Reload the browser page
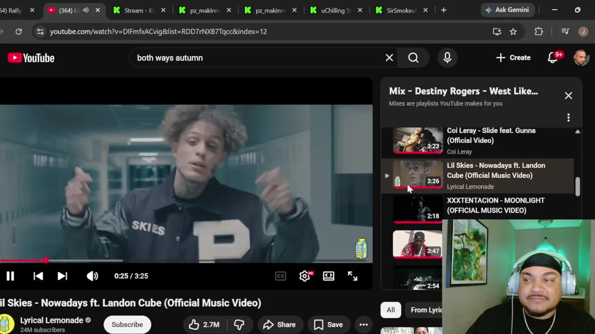Viewport: 595px width, 334px height. [x=19, y=32]
